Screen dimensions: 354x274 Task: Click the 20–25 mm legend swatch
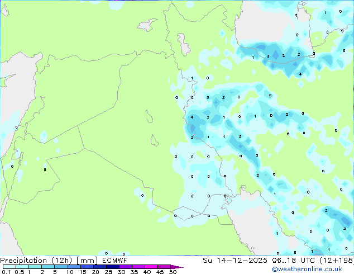pos(99,267)
